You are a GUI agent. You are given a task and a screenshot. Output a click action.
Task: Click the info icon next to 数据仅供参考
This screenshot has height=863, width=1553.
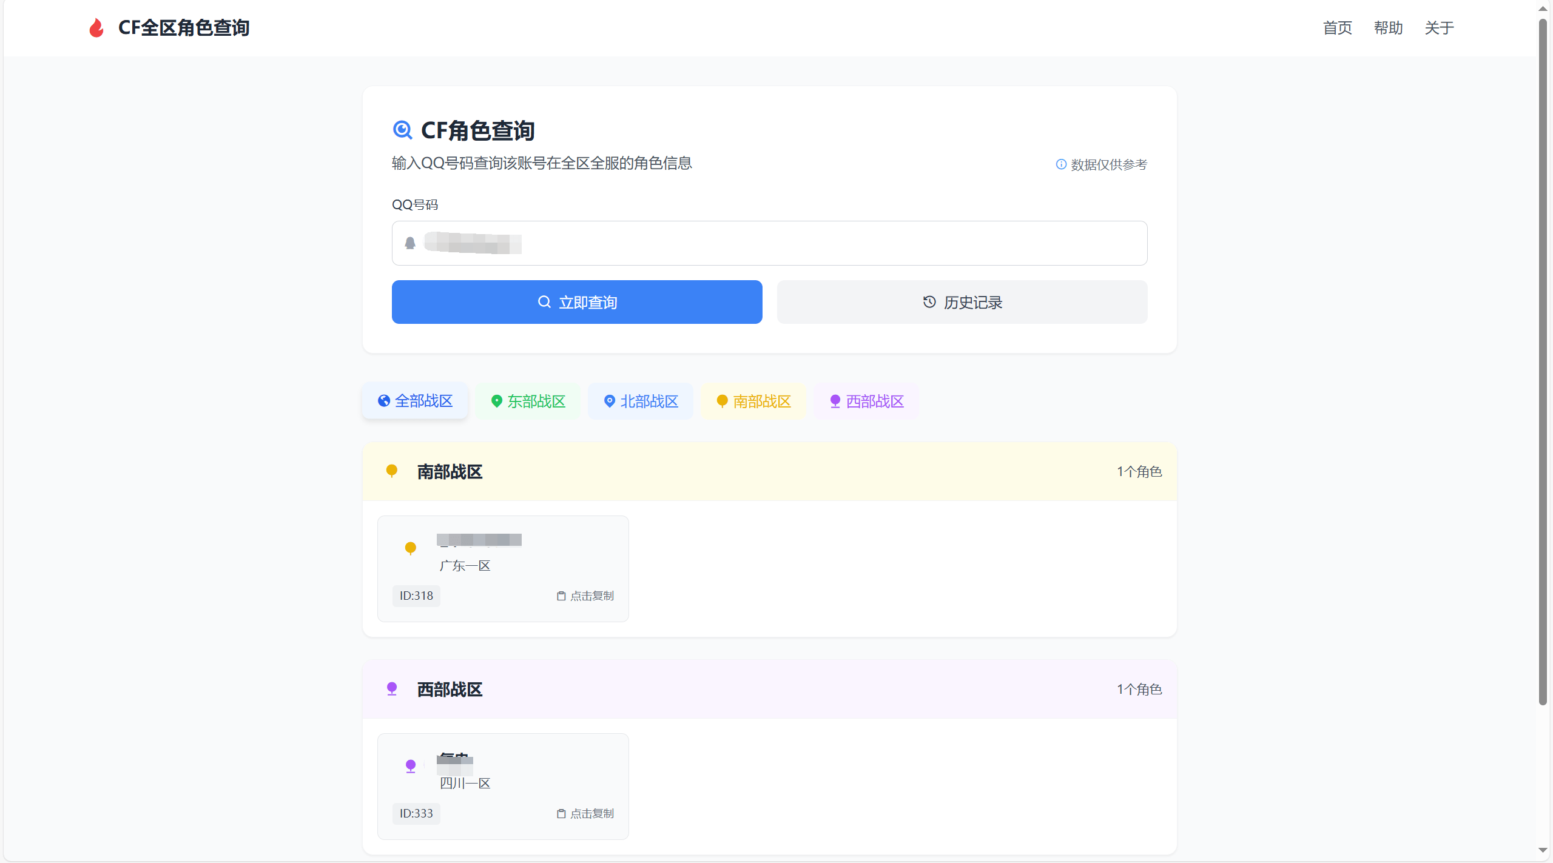(1061, 164)
